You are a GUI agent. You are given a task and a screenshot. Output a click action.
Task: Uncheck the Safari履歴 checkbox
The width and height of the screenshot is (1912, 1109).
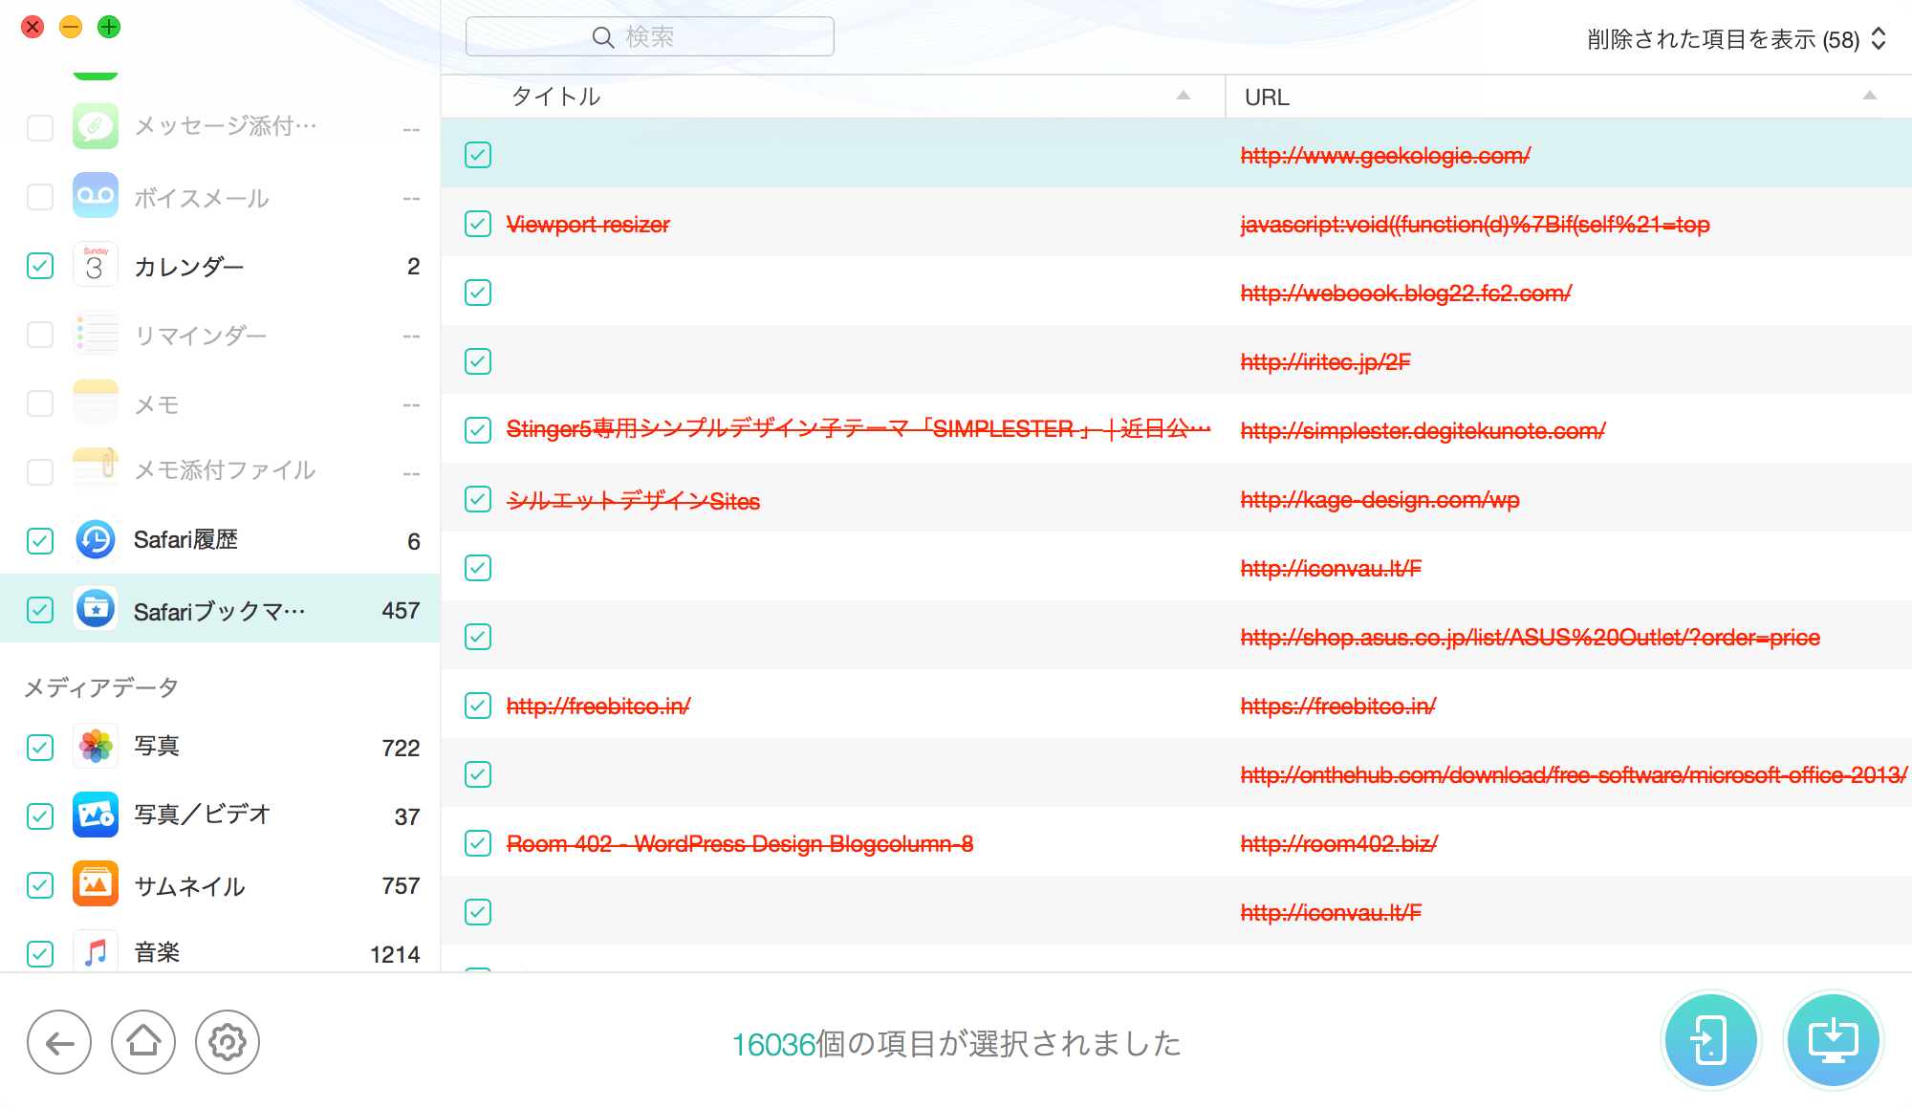click(x=40, y=541)
